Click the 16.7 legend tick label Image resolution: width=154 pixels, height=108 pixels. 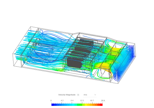point(92,100)
